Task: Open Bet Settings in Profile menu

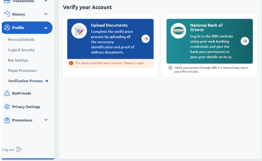Action: pyautogui.click(x=18, y=60)
